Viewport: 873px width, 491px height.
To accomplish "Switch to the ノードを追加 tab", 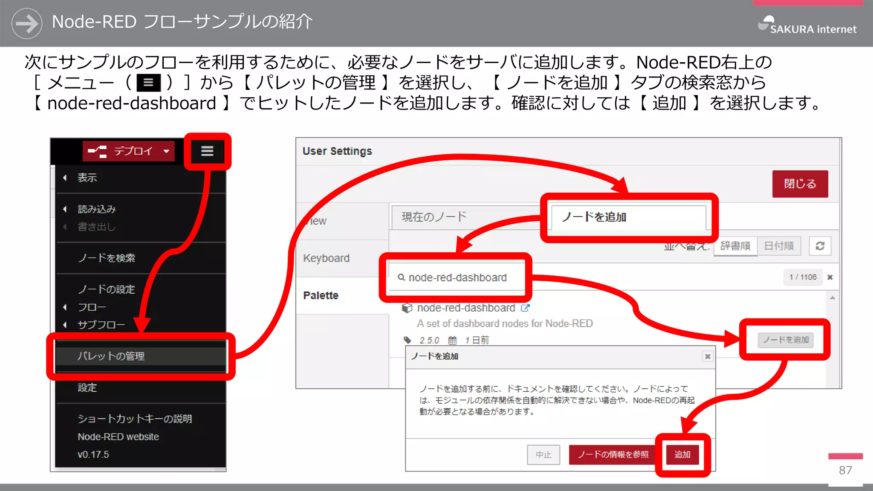I will pyautogui.click(x=628, y=217).
